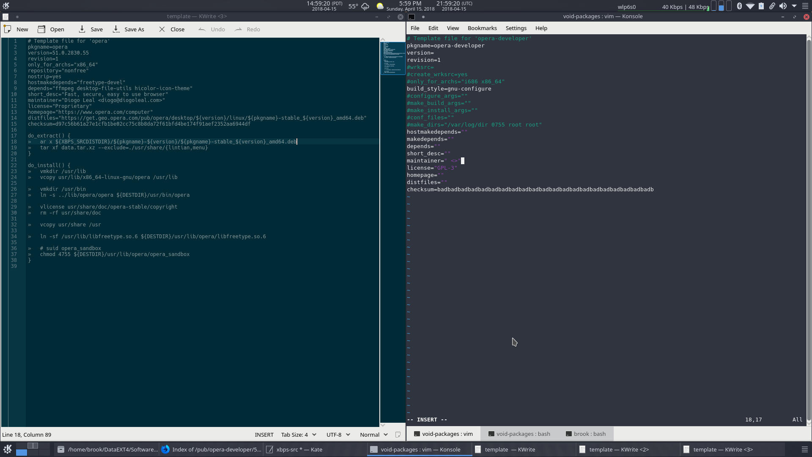The image size is (812, 457).
Task: Open the volume speaker tray icon
Action: [783, 6]
